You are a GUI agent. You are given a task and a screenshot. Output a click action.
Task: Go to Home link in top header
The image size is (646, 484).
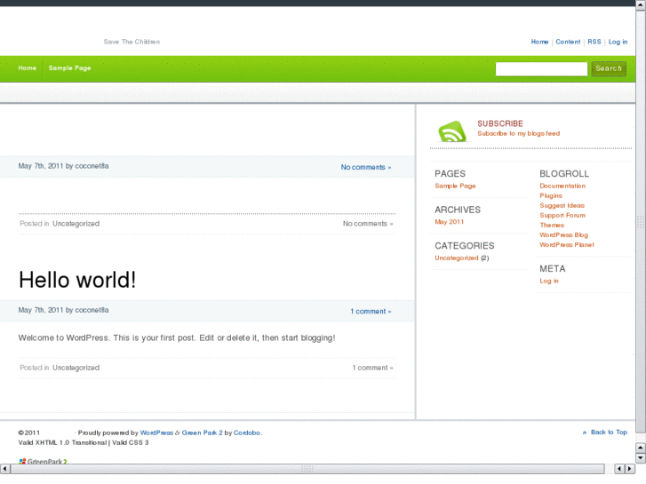pos(539,42)
